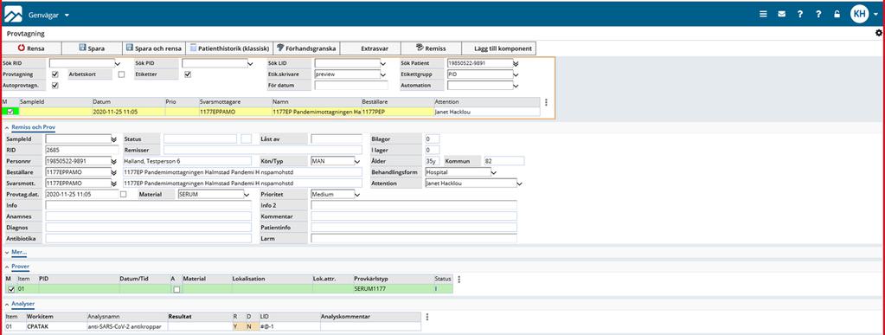This screenshot has width=885, height=335.
Task: Open the Sök LID dropdown
Action: (x=382, y=63)
